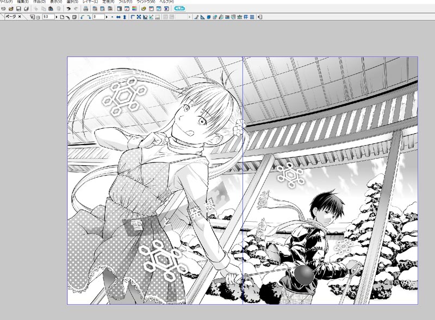
Task: Open the rotation angle dropdown arrow
Action: pos(107,17)
